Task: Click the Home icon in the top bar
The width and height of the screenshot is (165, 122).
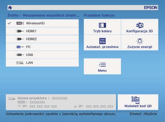Action: point(10,7)
